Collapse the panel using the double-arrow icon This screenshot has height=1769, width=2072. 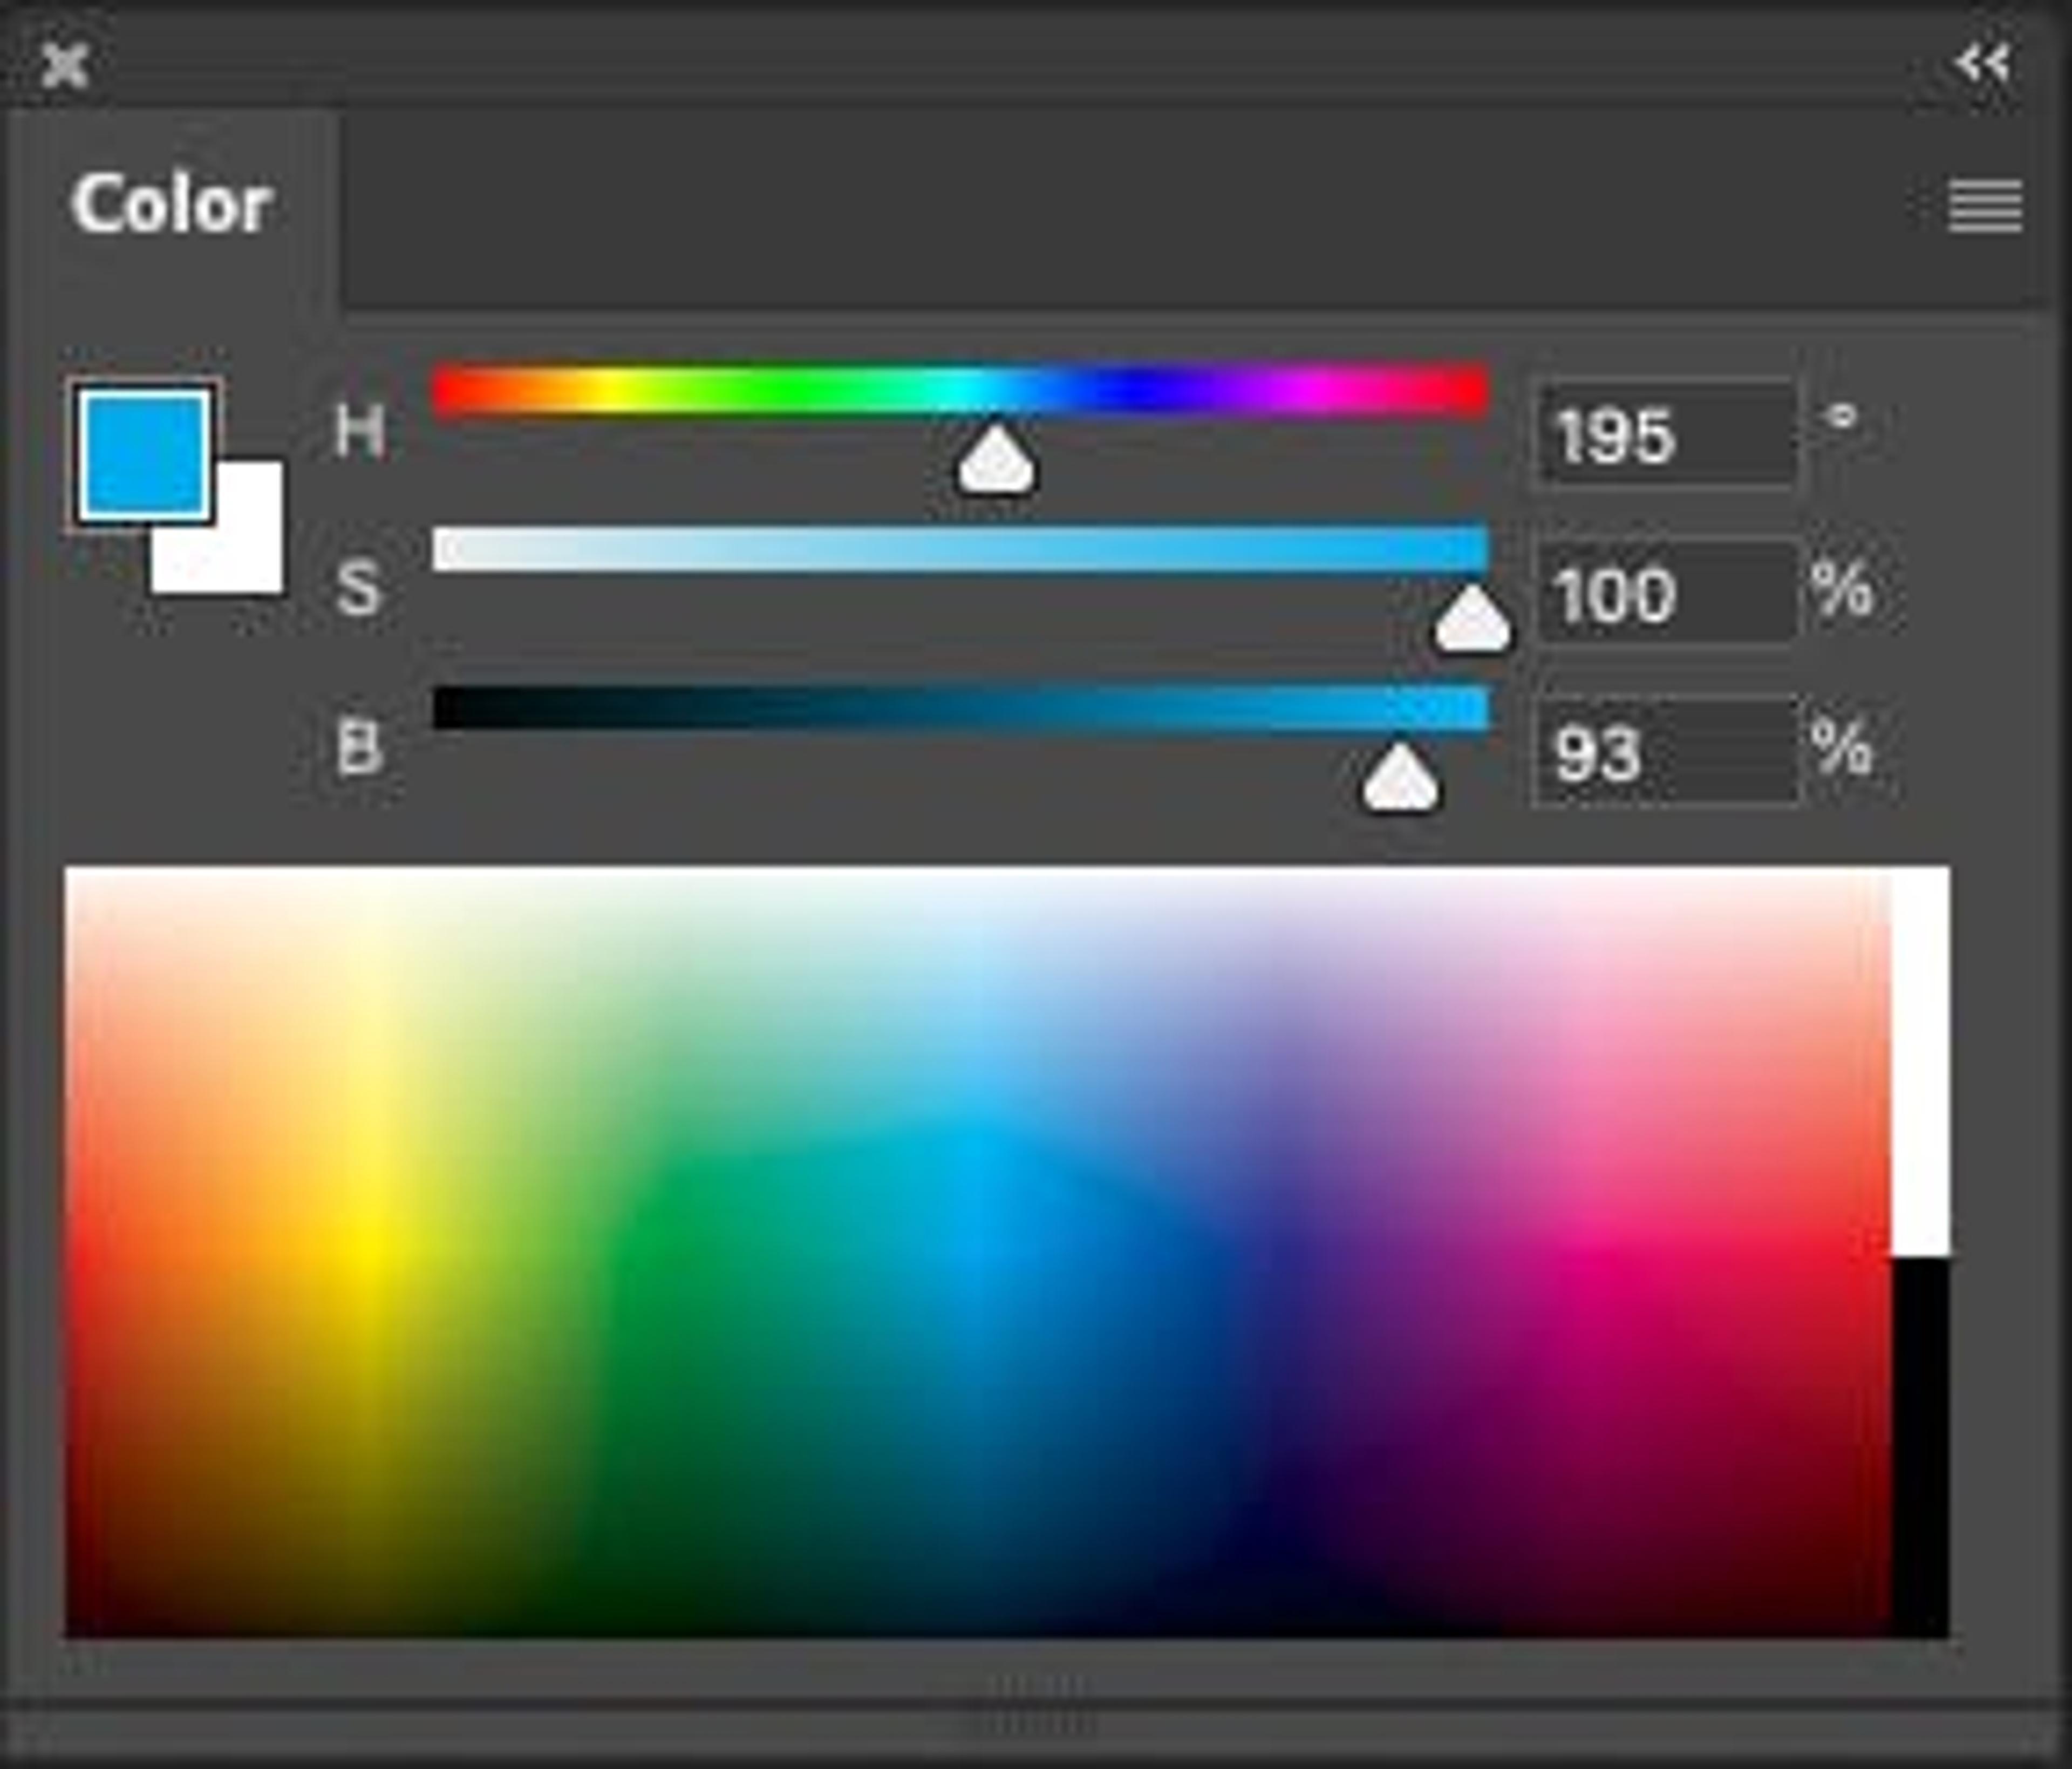coord(1982,63)
